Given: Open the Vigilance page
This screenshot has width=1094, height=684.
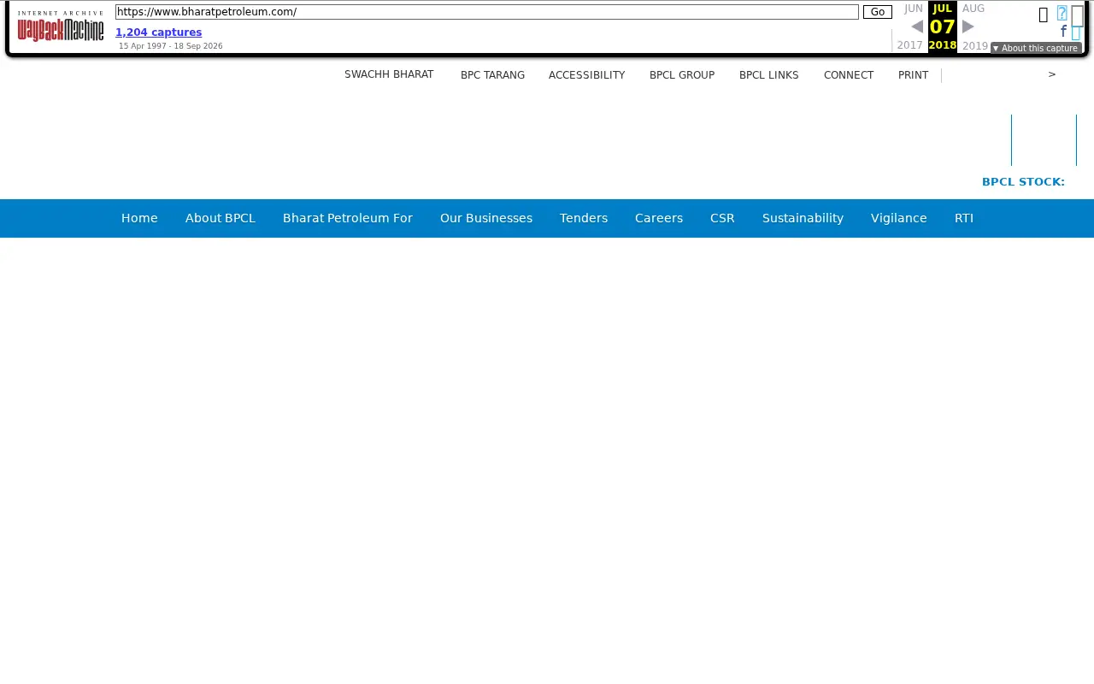Looking at the screenshot, I should coord(899,218).
